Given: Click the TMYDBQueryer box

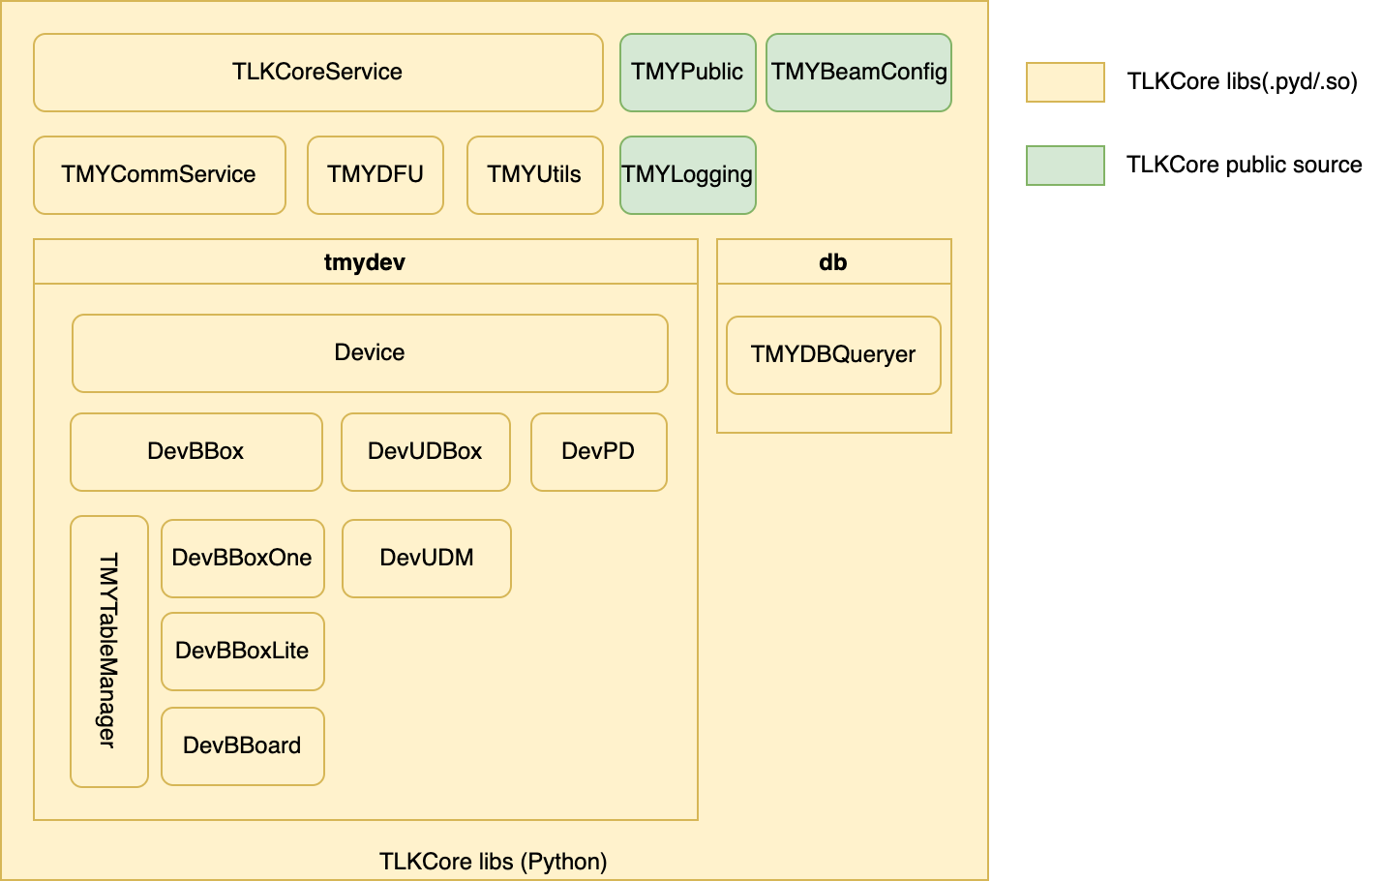Looking at the screenshot, I should 833,355.
